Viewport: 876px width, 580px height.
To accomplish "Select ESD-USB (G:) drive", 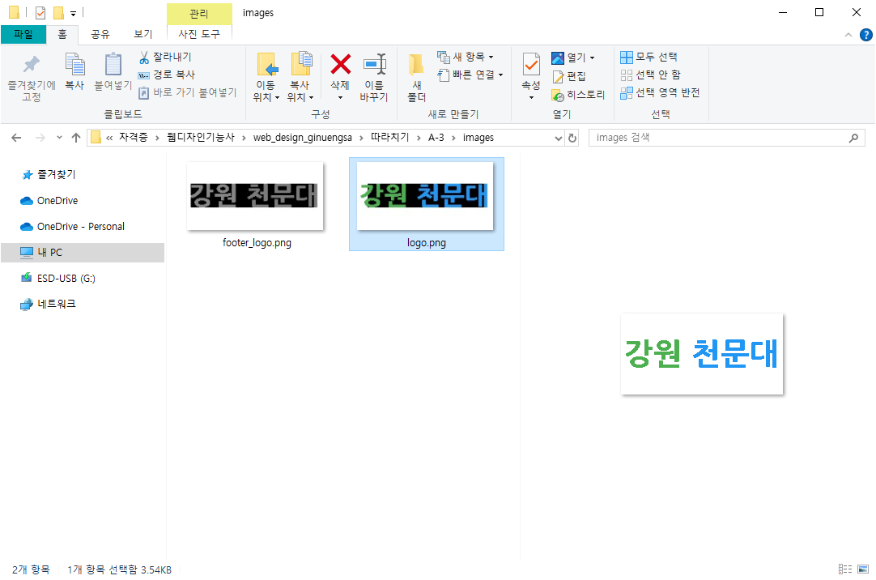I will (58, 279).
